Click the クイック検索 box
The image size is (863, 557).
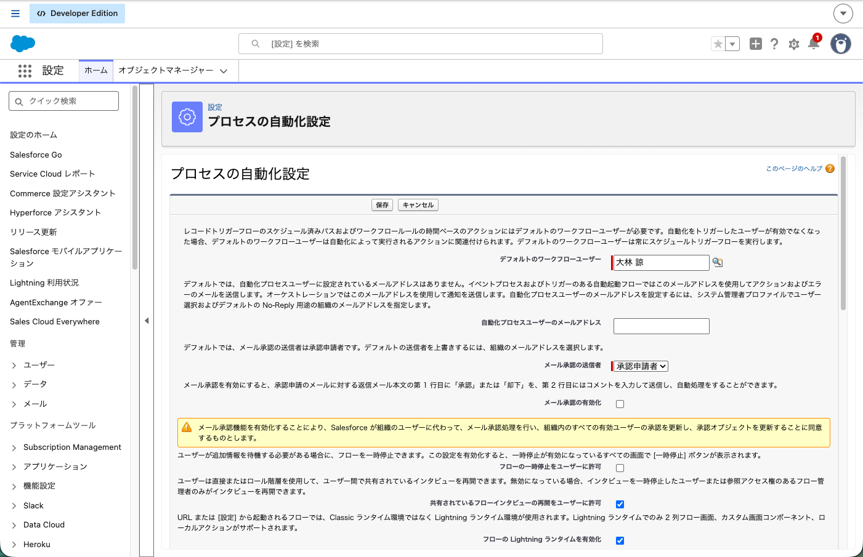64,101
